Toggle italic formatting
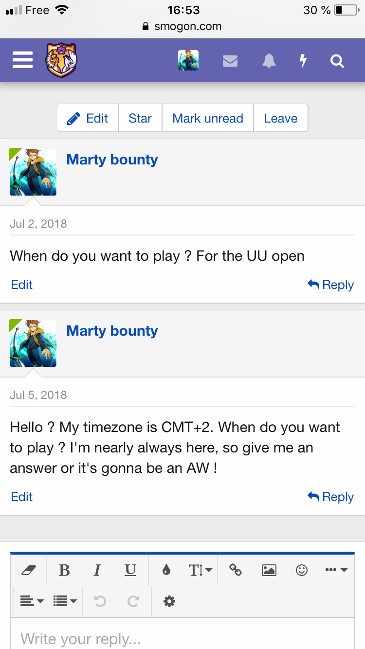The width and height of the screenshot is (365, 649). 97,570
